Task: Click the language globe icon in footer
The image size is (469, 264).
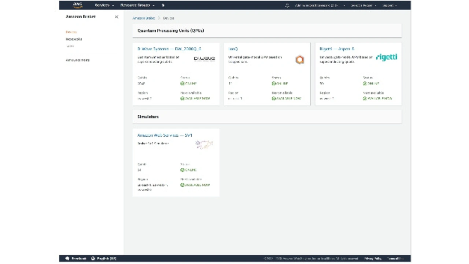Action: tap(93, 259)
